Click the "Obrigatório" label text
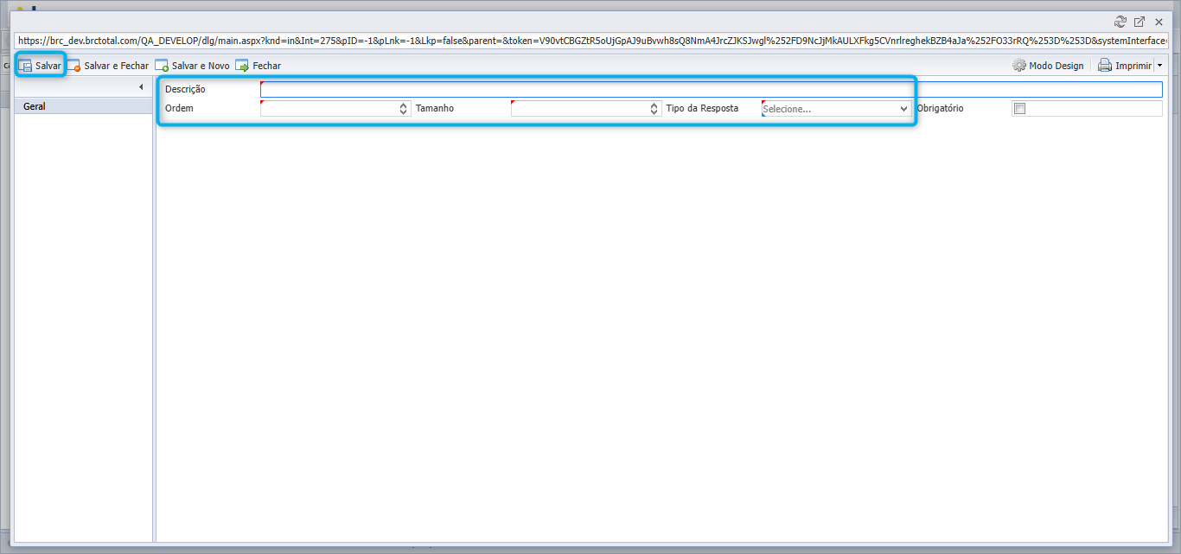 tap(940, 109)
